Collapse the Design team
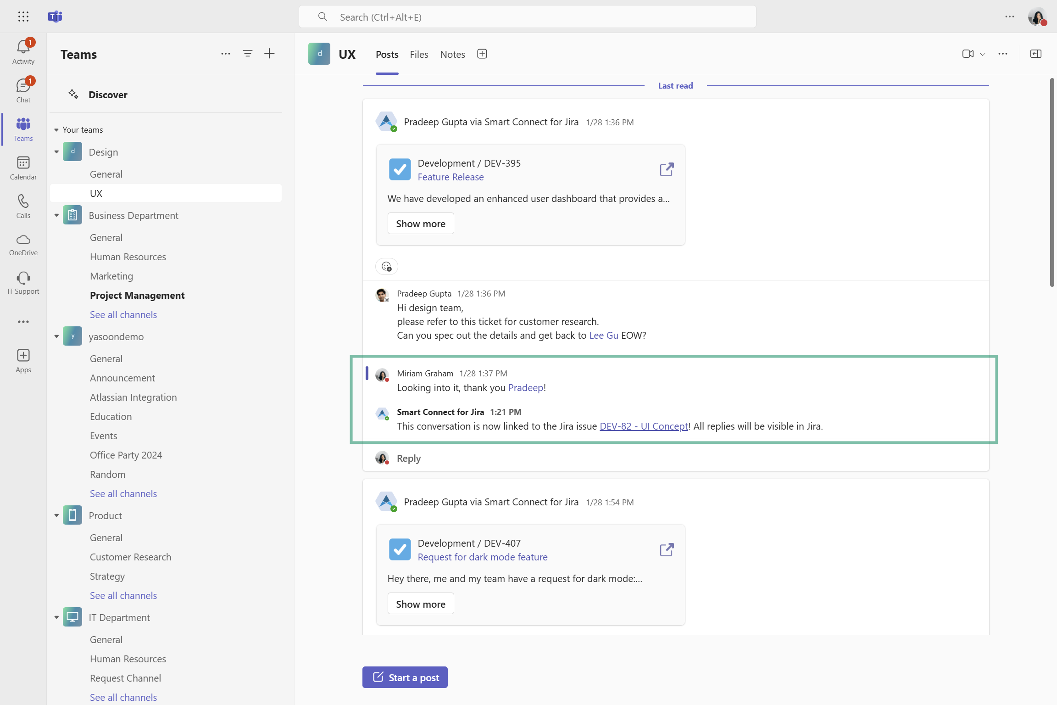The image size is (1057, 705). point(56,152)
